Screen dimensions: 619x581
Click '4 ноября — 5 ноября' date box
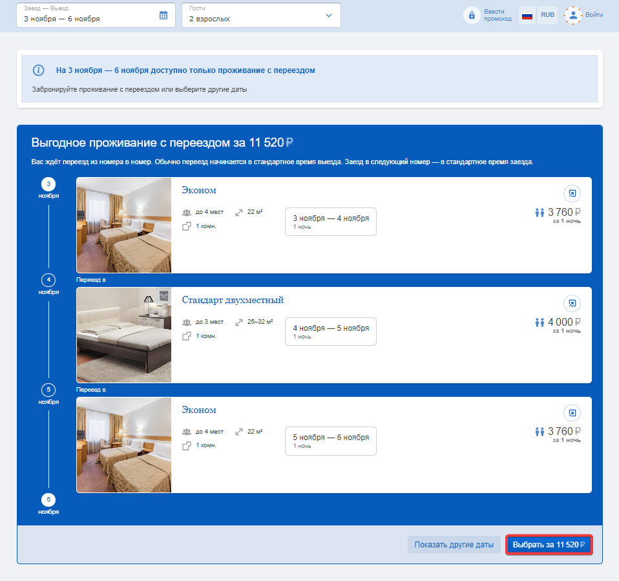coord(331,332)
